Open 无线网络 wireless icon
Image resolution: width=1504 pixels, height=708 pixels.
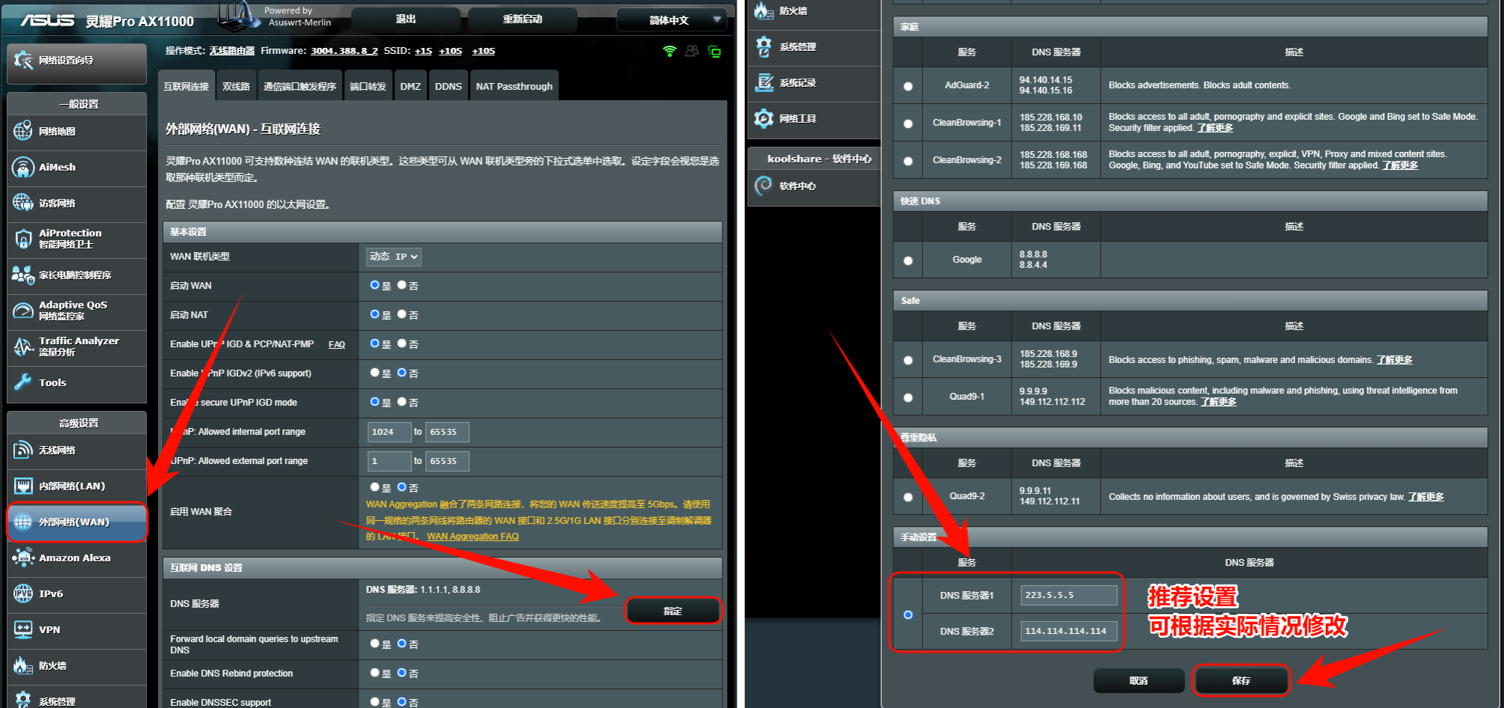coord(23,450)
